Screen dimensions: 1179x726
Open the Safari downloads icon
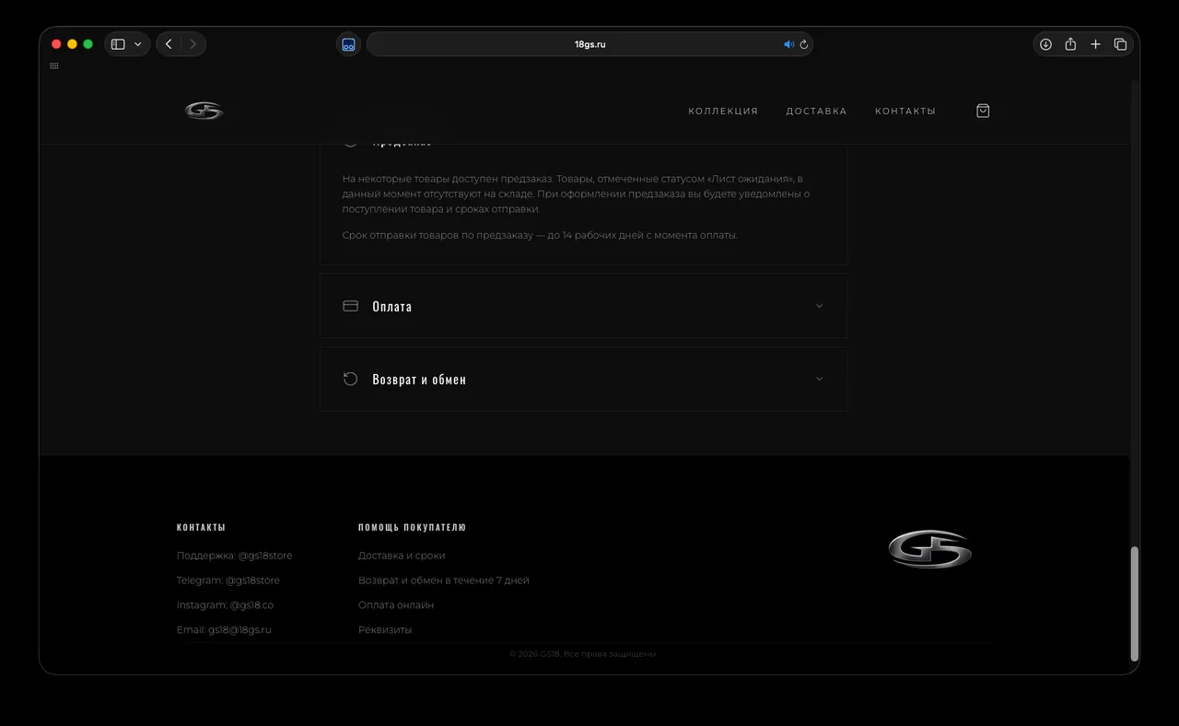point(1045,44)
